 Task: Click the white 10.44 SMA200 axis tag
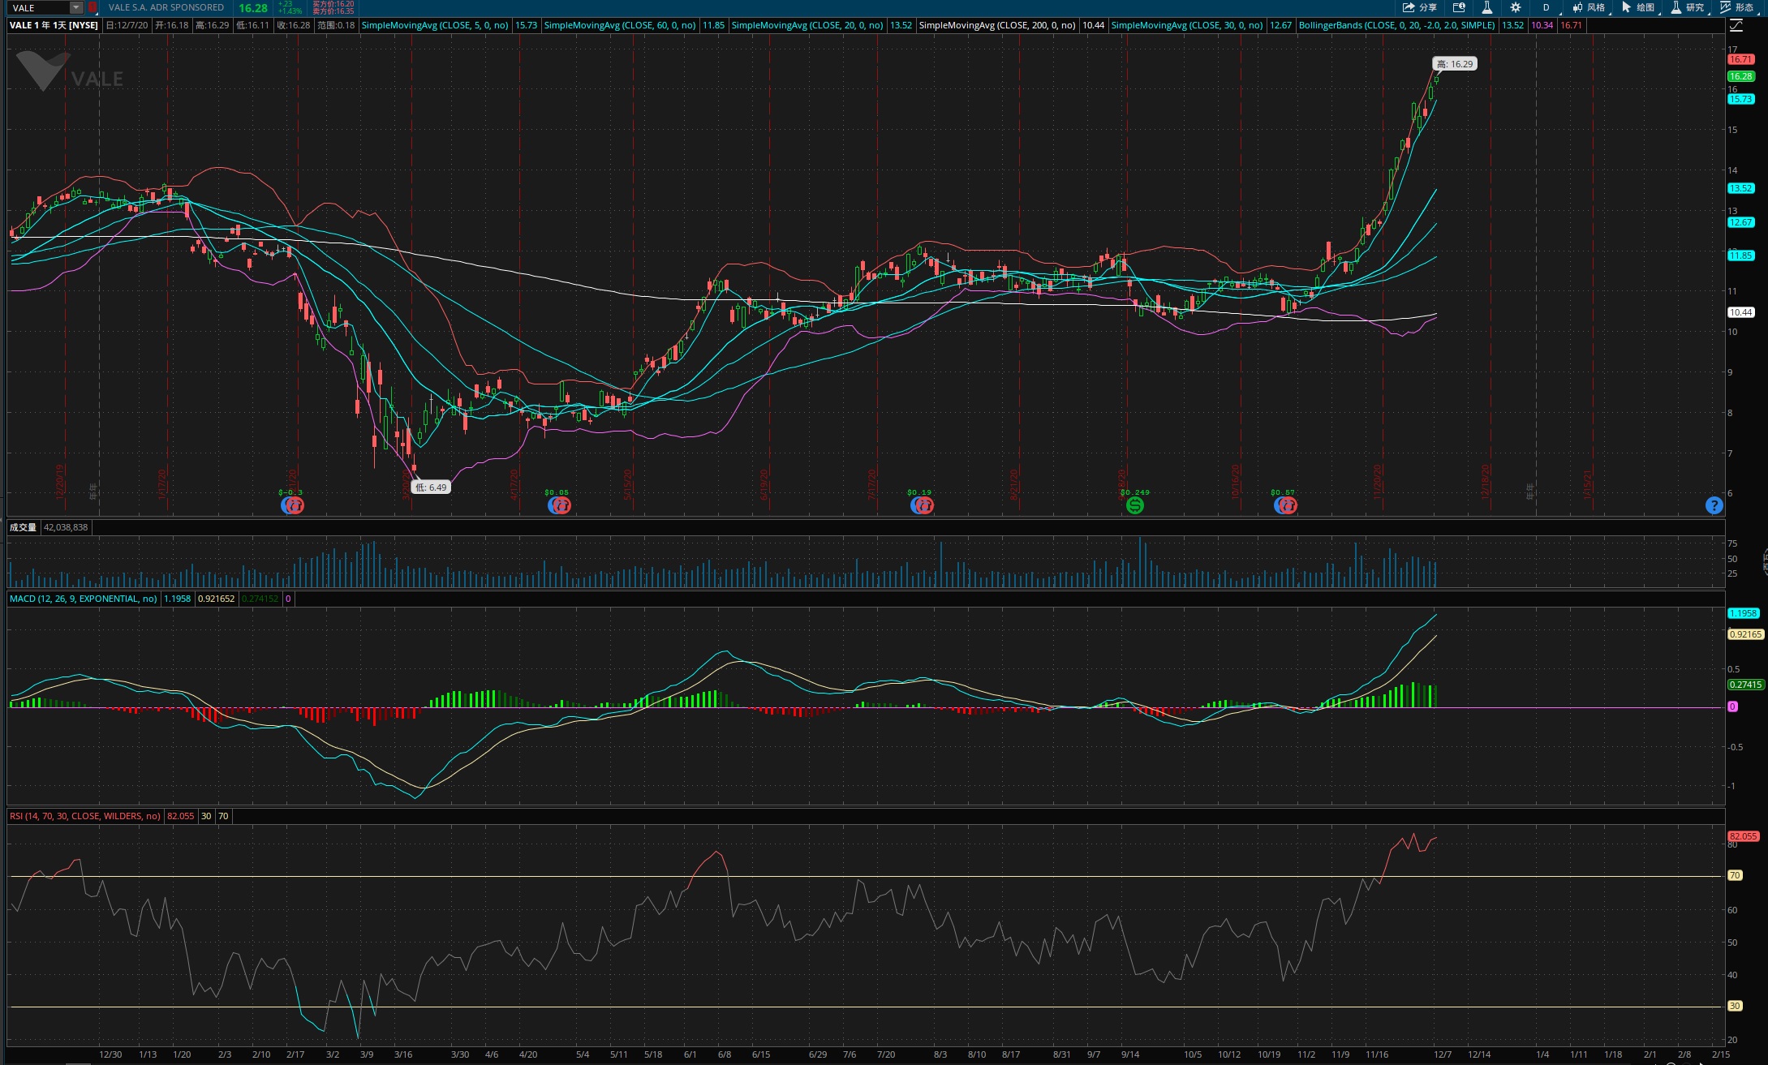(x=1740, y=312)
